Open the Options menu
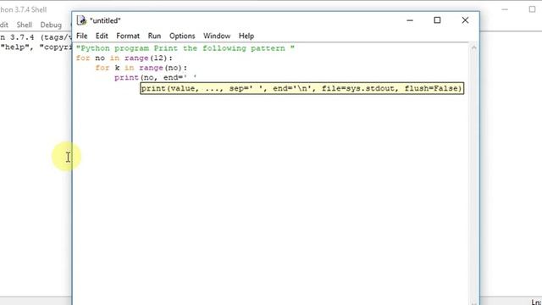The image size is (542, 305). tap(182, 36)
